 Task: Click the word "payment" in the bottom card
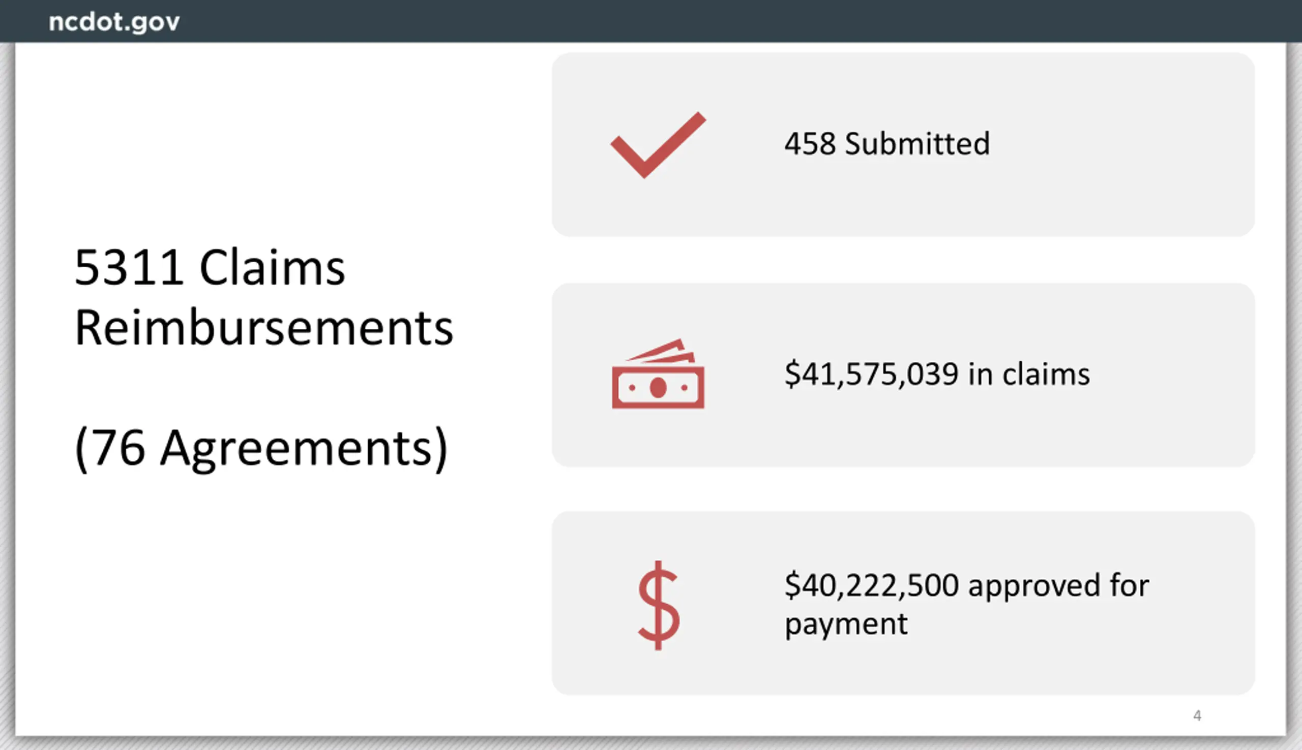(x=846, y=626)
